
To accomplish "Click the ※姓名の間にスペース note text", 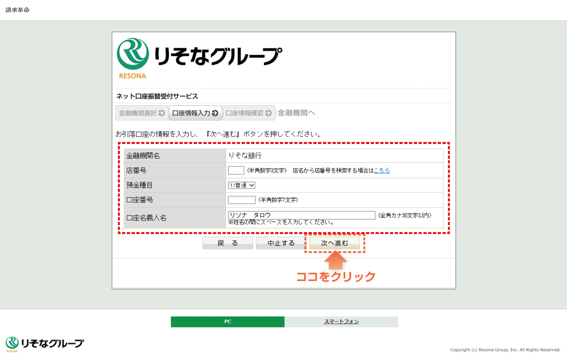I will coord(281,222).
